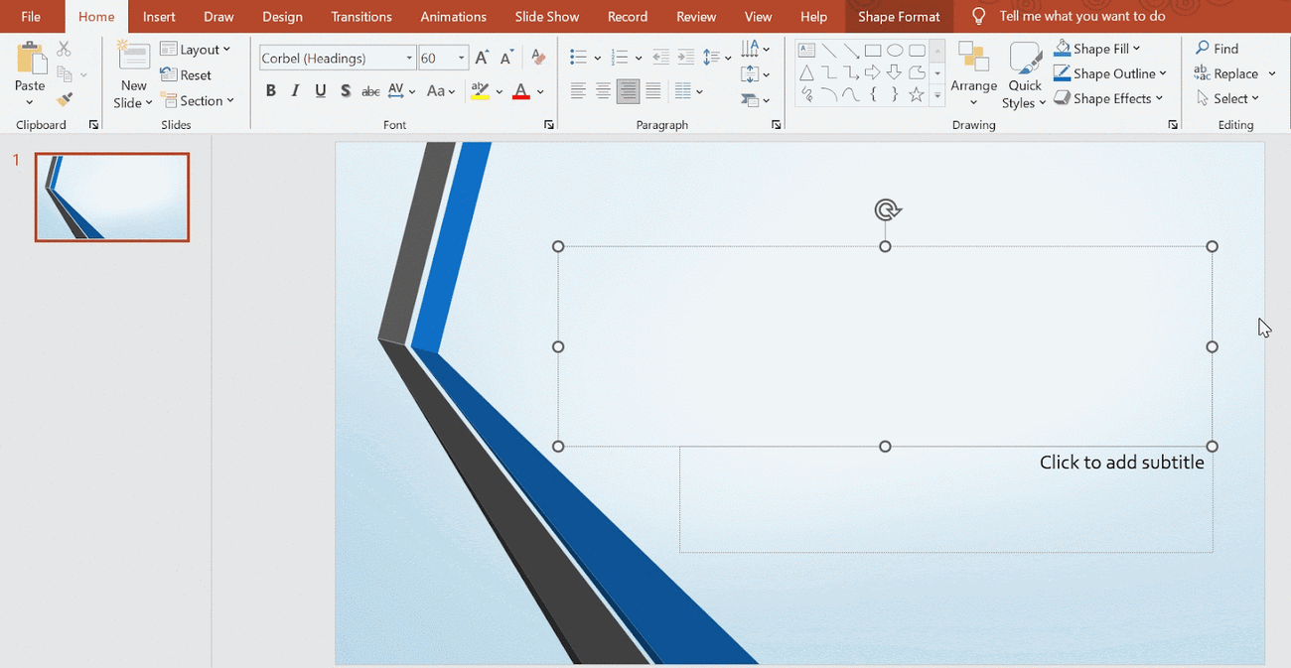
Task: Apply italic formatting
Action: click(294, 90)
